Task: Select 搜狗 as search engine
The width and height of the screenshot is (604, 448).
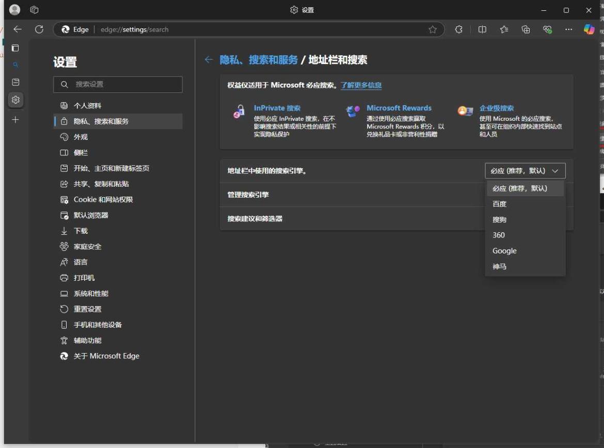Action: click(525, 219)
